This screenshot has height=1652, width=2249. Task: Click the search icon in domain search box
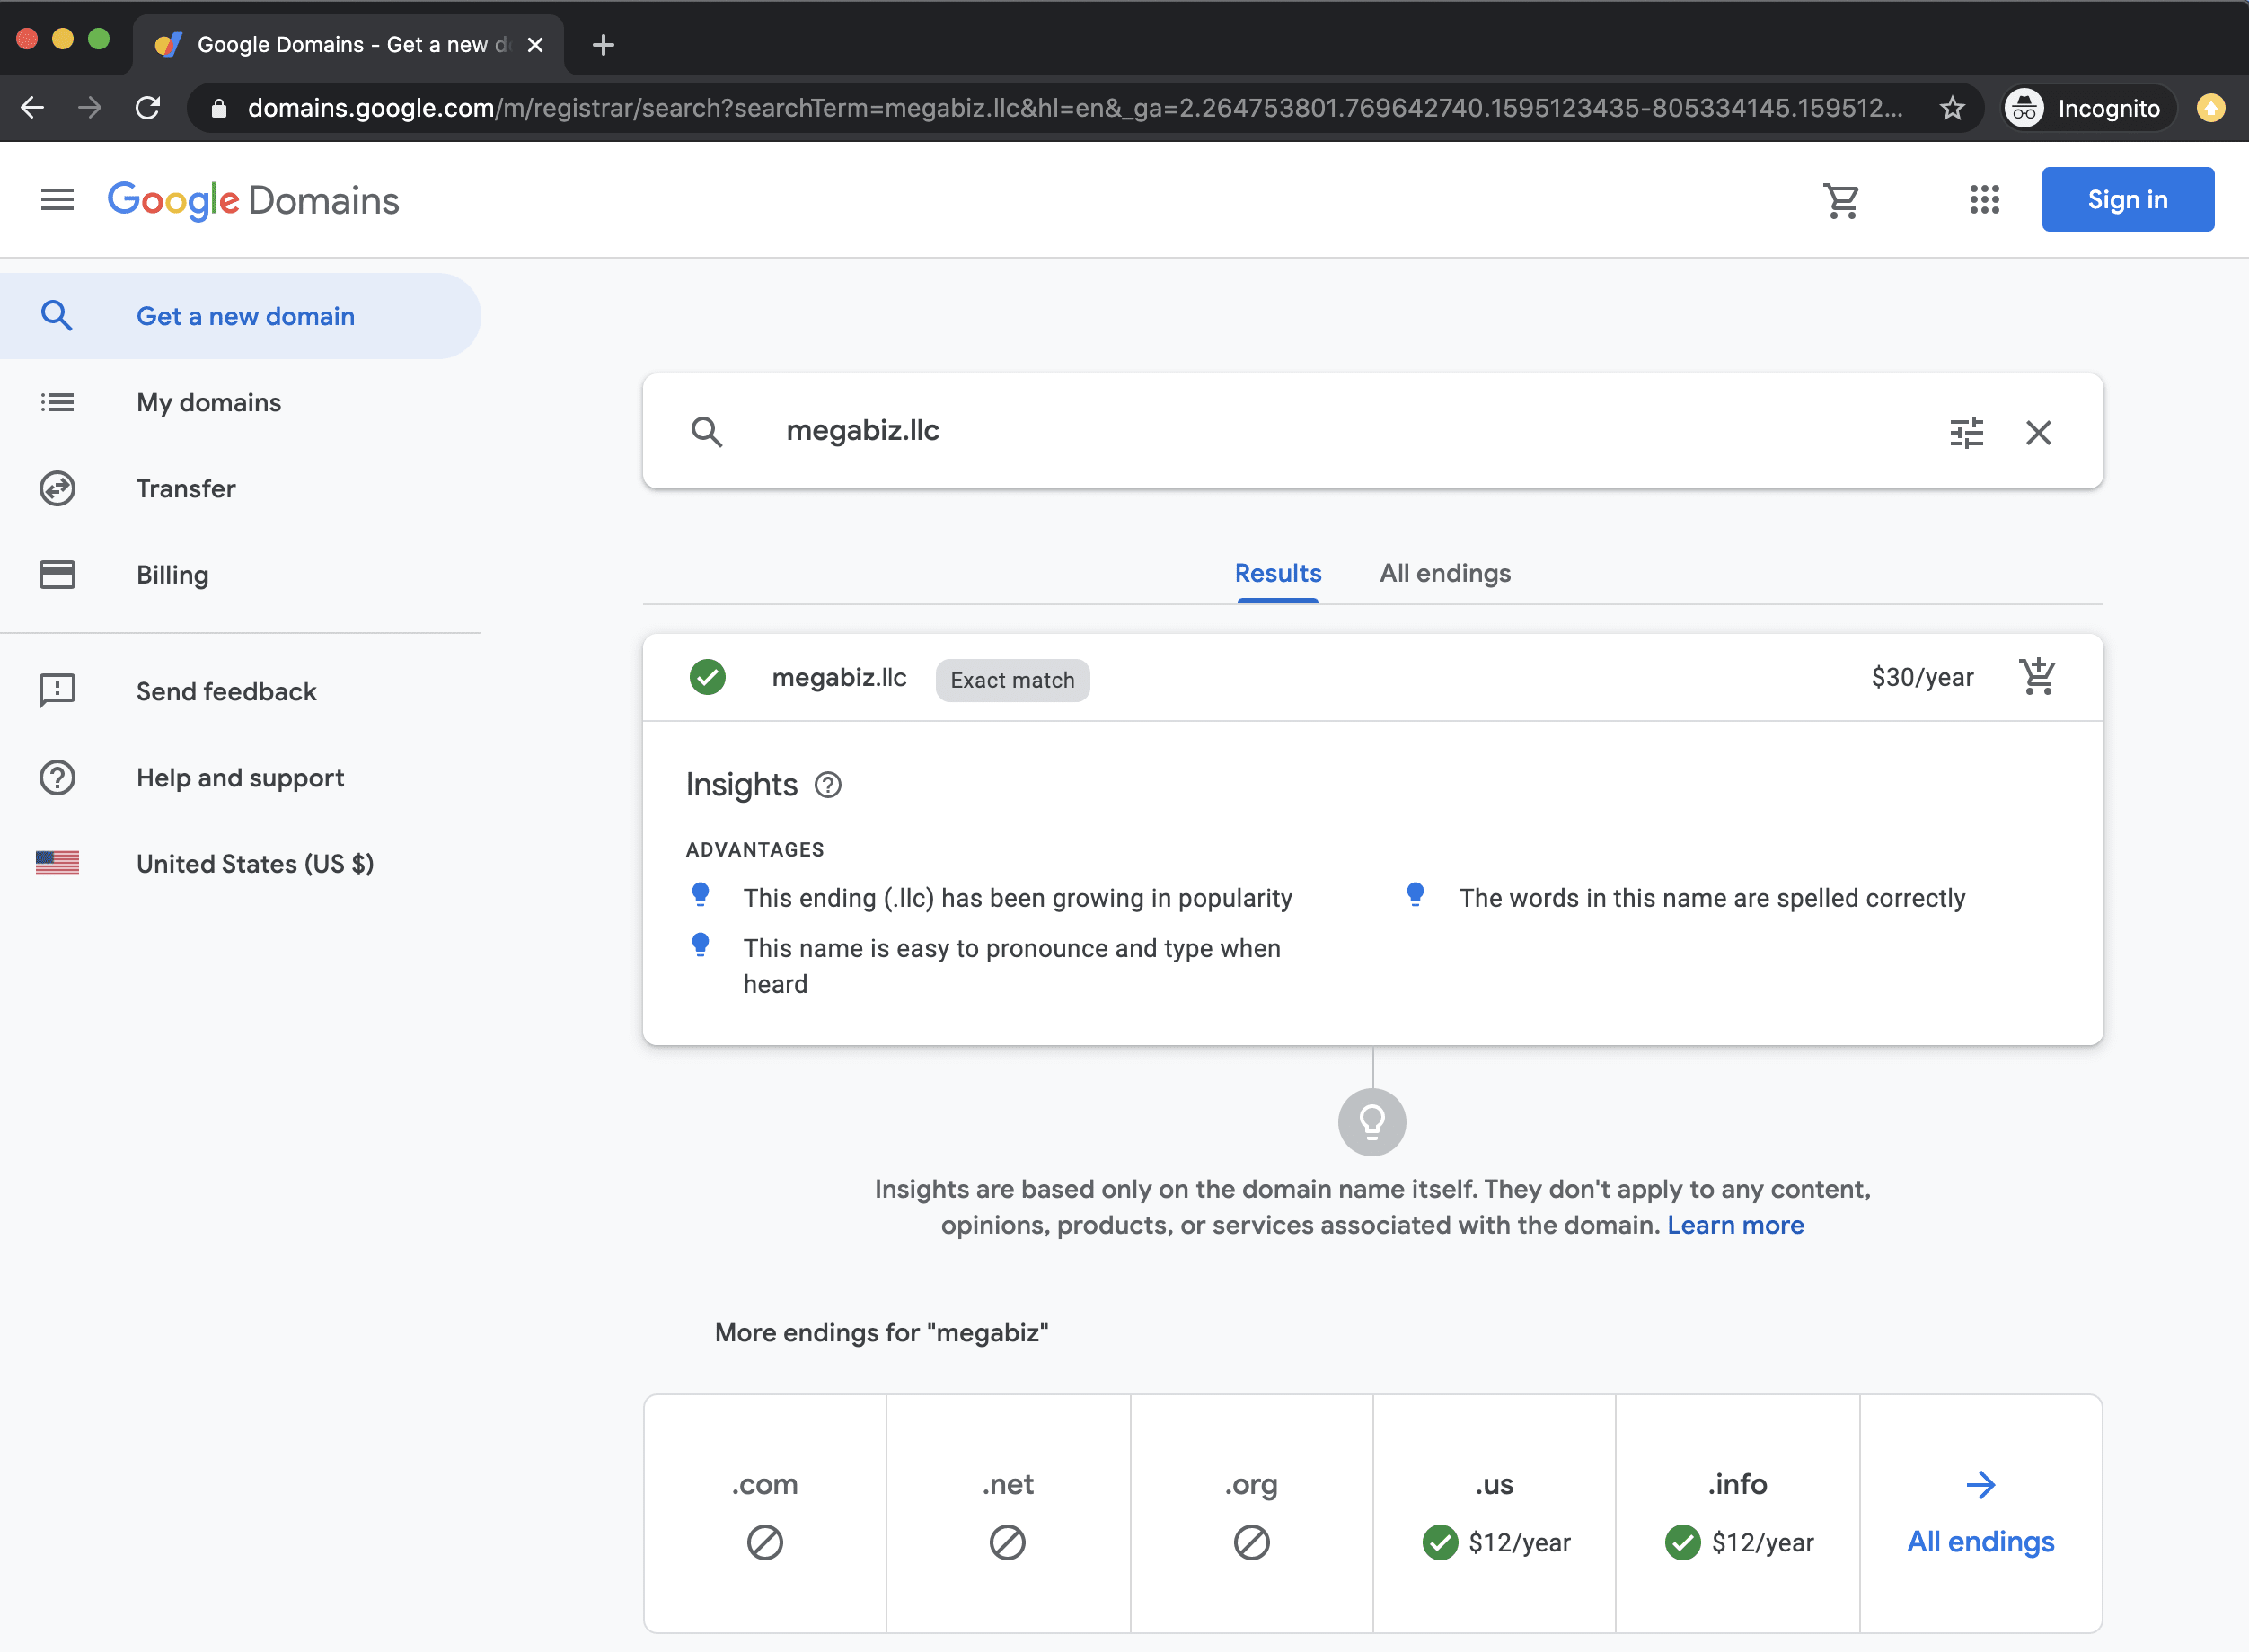(706, 431)
